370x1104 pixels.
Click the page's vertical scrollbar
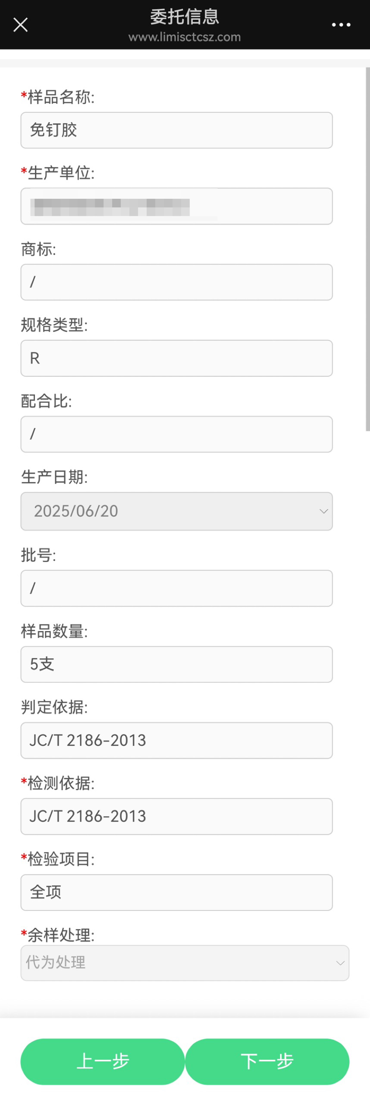click(367, 249)
